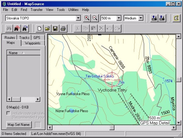Enable Include route calculation checkbox
The image size is (183, 138).
[9, 113]
